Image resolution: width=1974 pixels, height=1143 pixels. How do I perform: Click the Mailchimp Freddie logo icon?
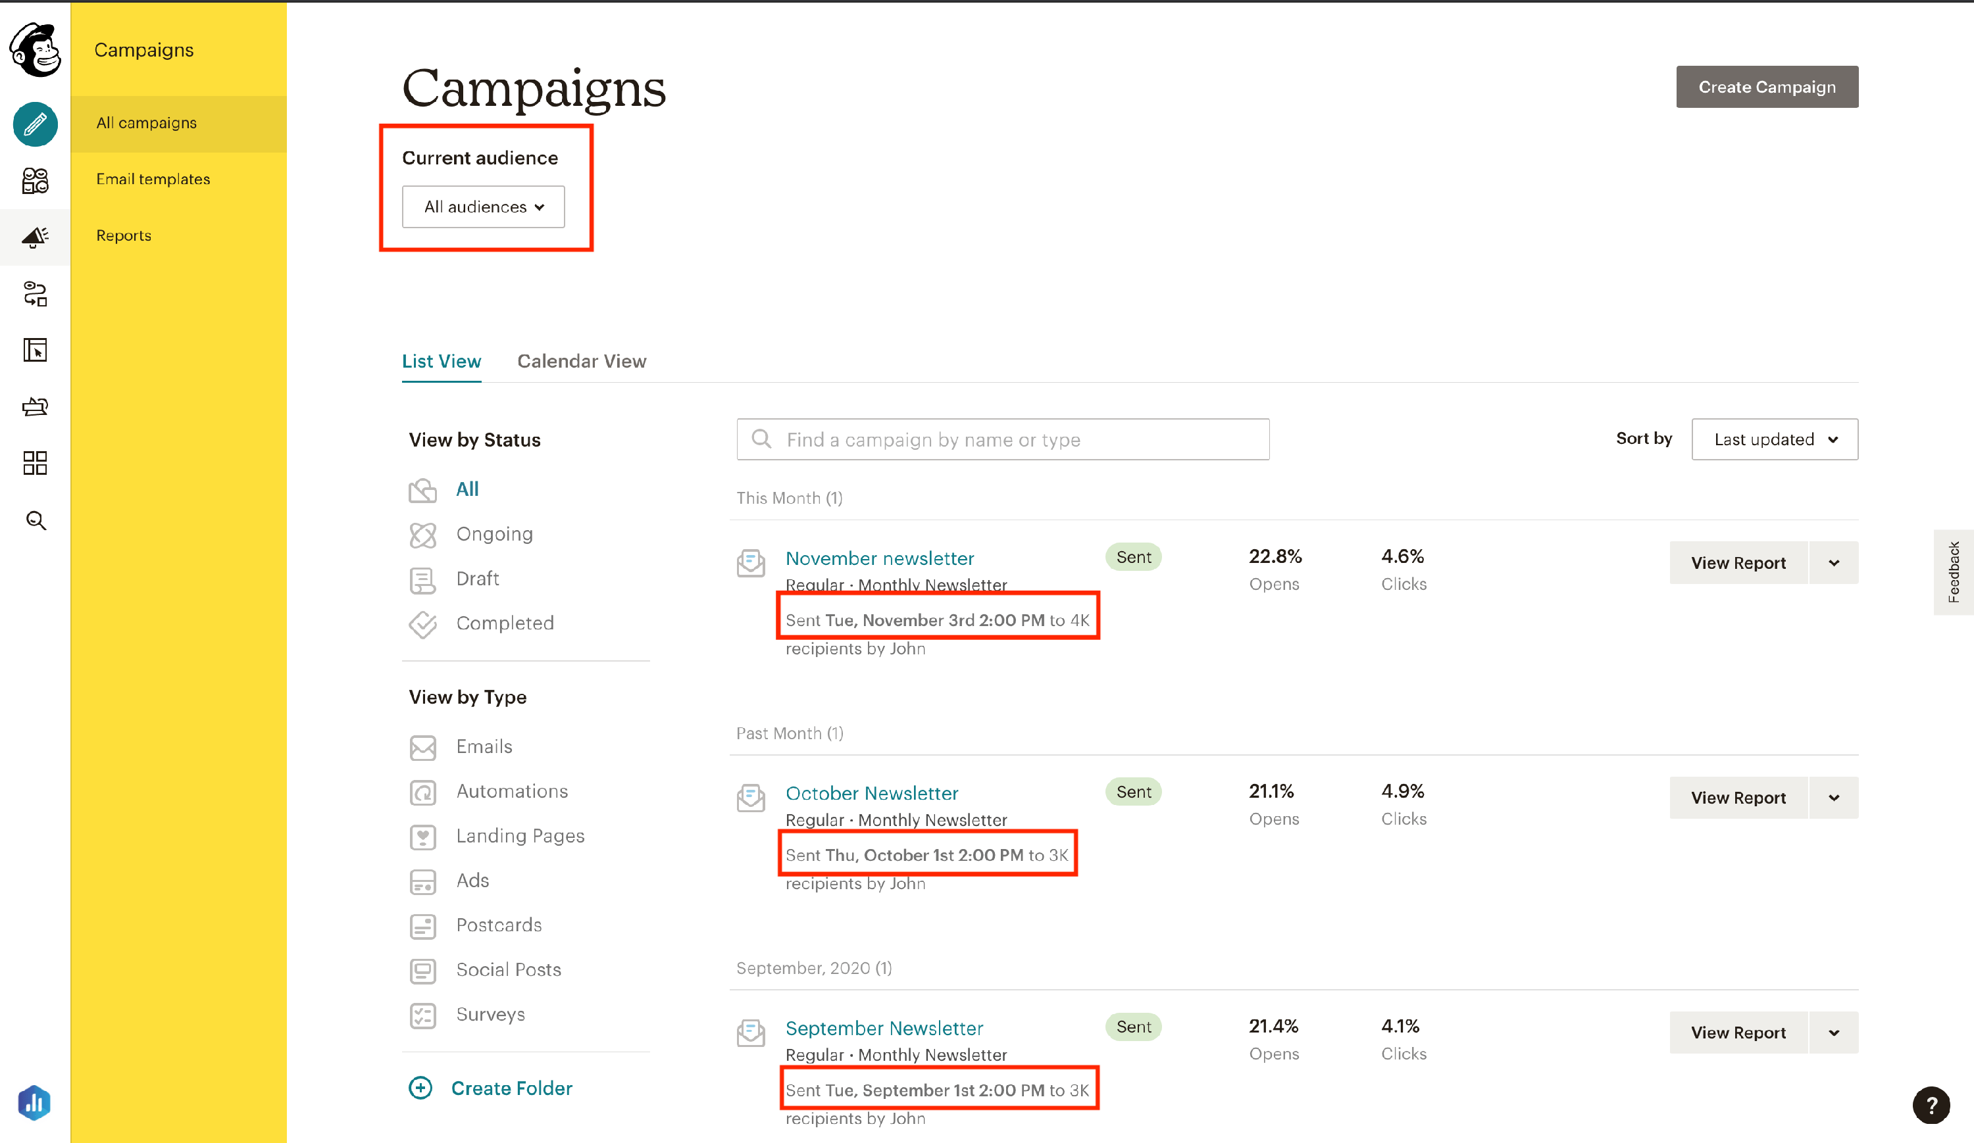(34, 50)
